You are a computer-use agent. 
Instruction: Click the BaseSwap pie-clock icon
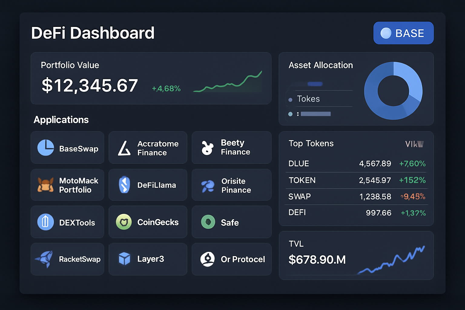click(46, 148)
